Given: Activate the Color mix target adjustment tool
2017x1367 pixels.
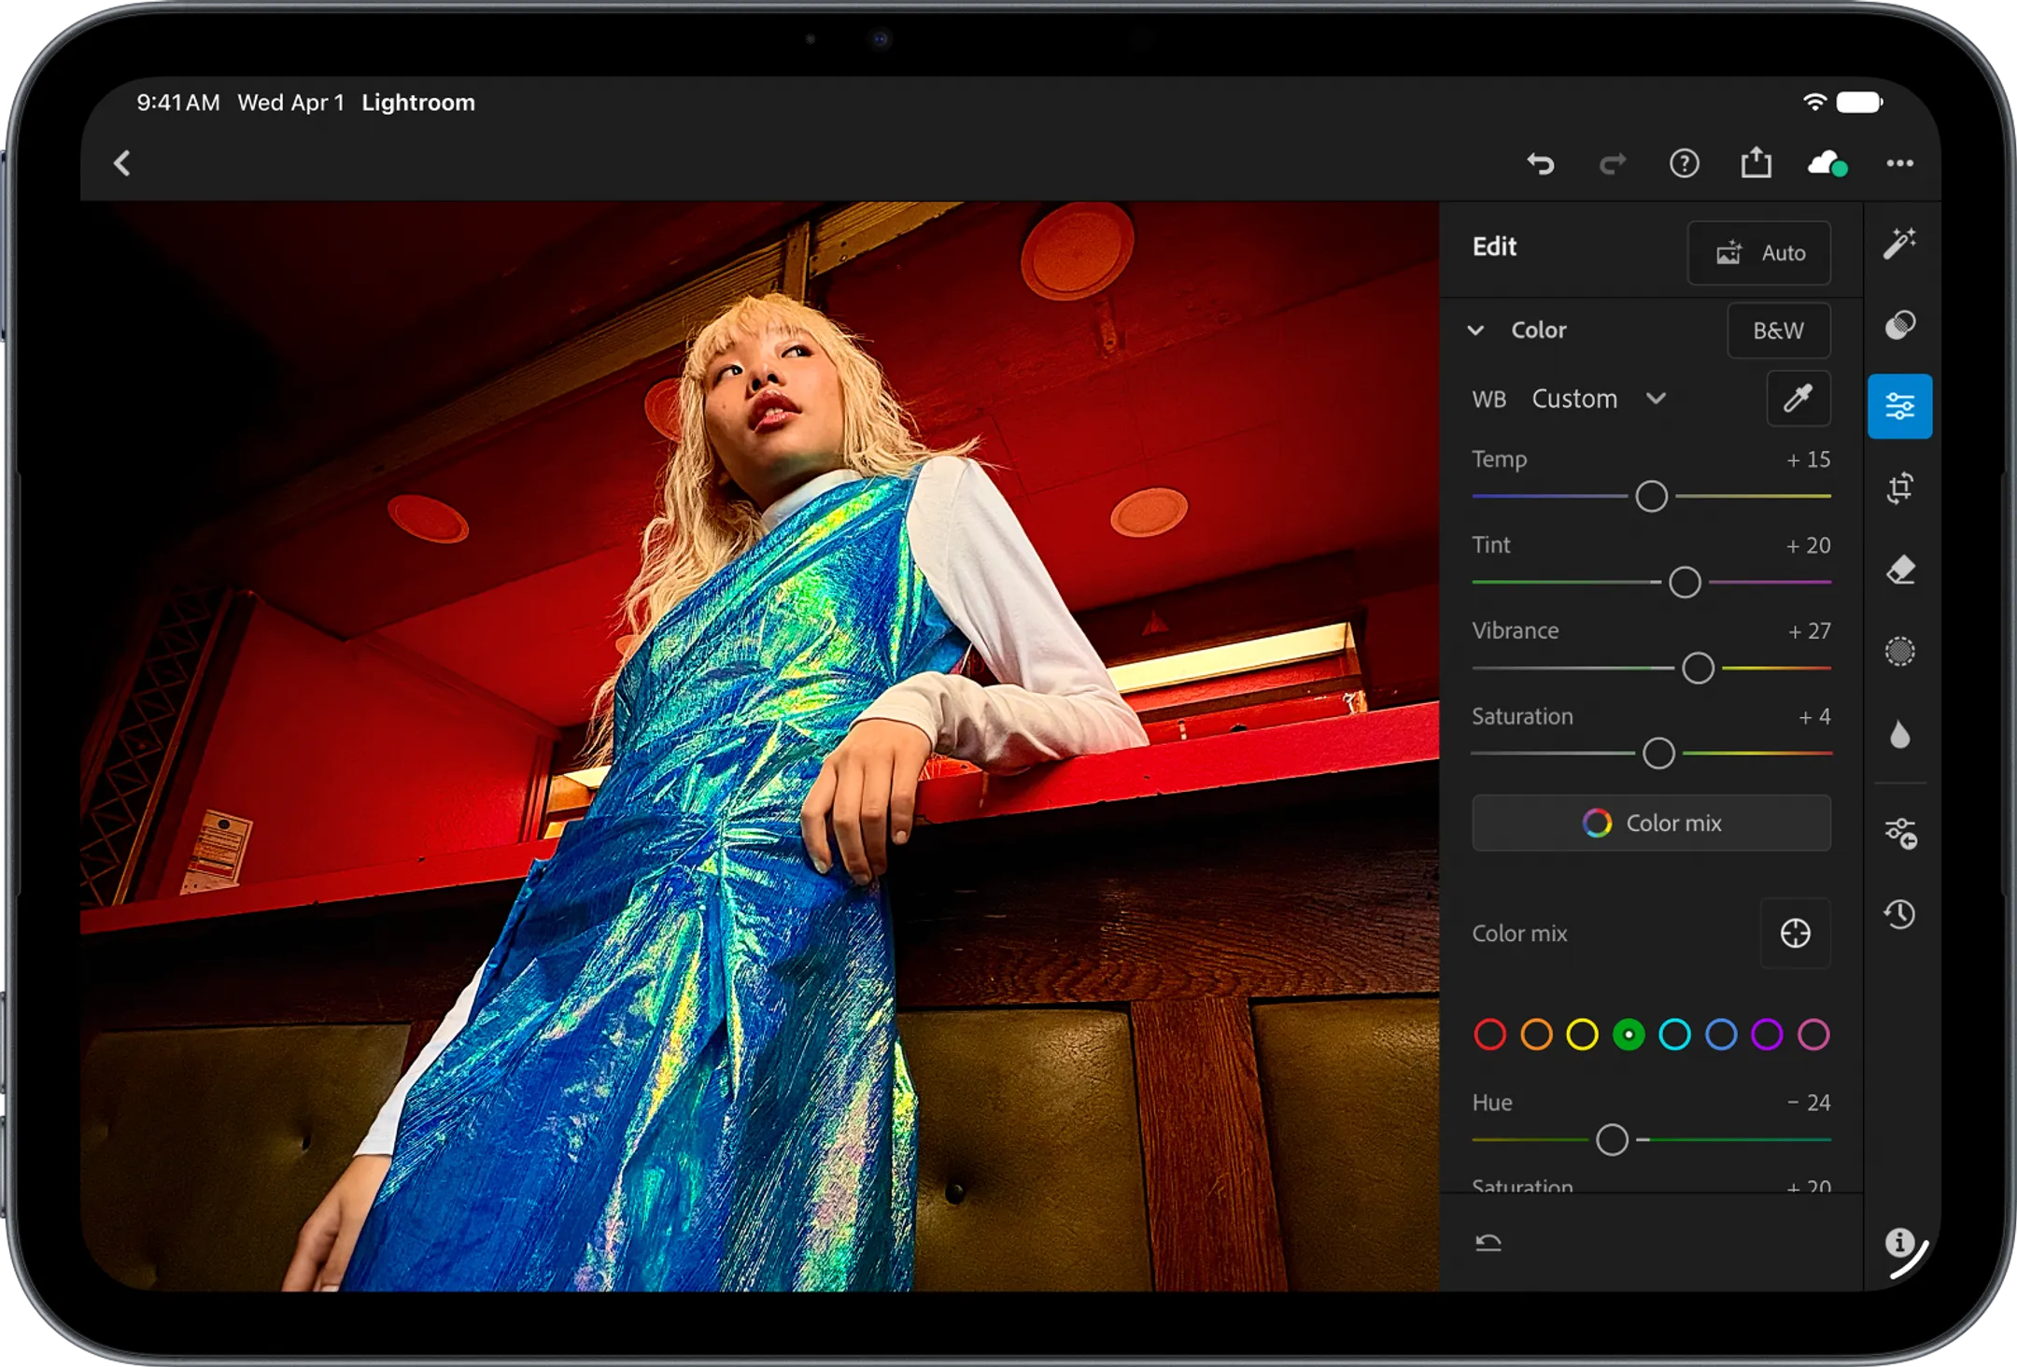Looking at the screenshot, I should click(1795, 933).
